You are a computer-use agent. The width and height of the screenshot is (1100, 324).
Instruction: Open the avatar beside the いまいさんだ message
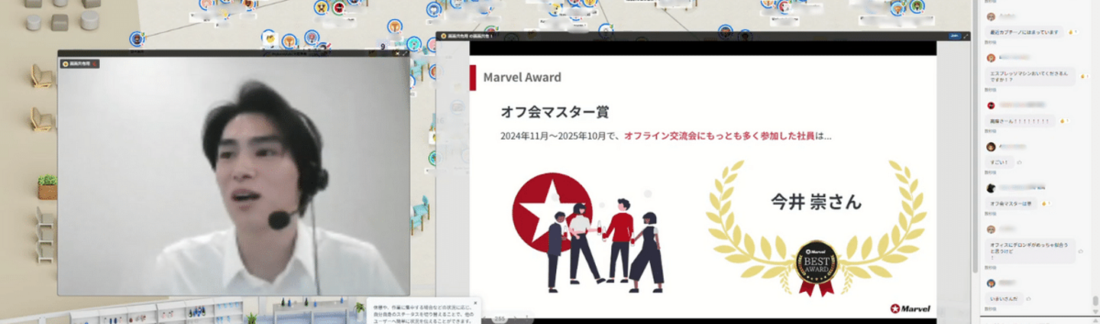(991, 283)
